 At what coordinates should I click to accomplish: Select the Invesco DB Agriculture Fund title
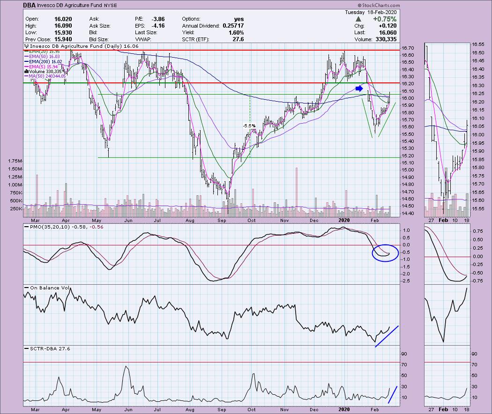point(69,5)
